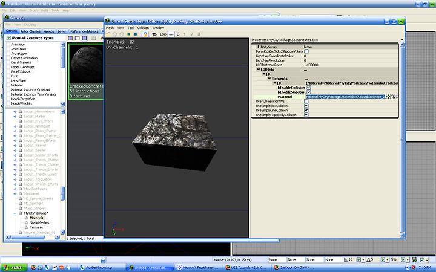This screenshot has width=436, height=272.
Task: Open UE3 Tutorials taskbar window
Action: point(246,268)
